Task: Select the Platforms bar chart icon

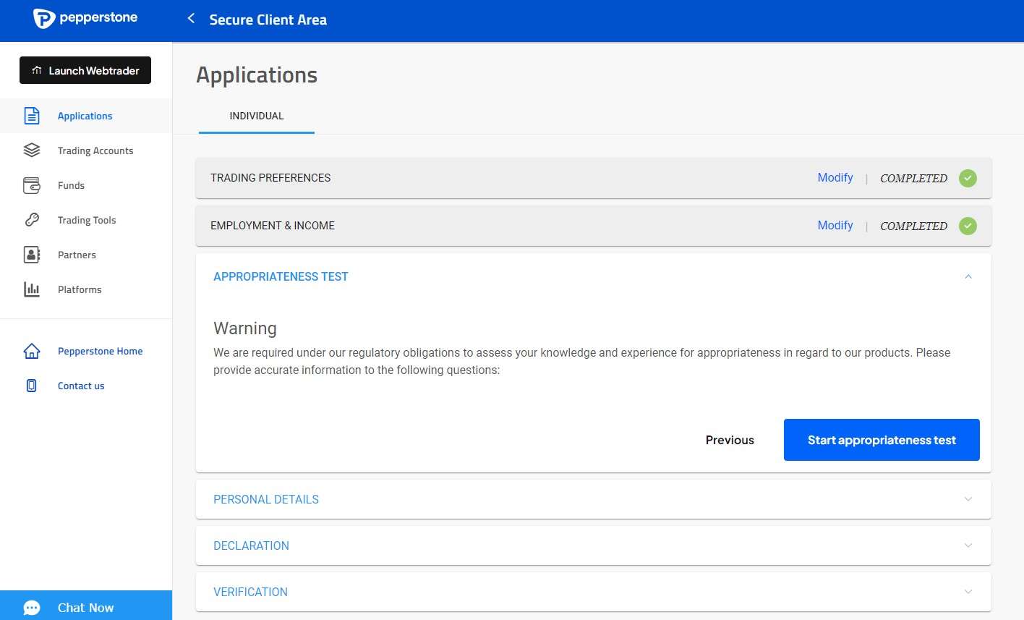Action: [32, 289]
